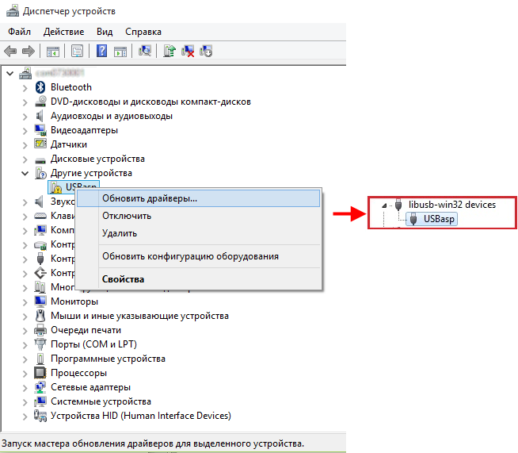Open the Вид menu

105,32
